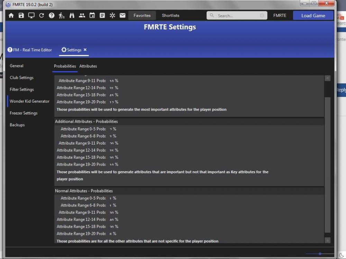The image size is (346, 259).
Task: Open the player figure toolbar icon
Action: pyautogui.click(x=62, y=16)
